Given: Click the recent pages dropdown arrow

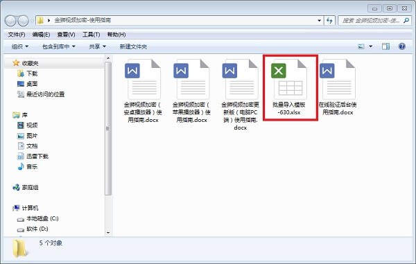Looking at the screenshot, I should click(32, 20).
